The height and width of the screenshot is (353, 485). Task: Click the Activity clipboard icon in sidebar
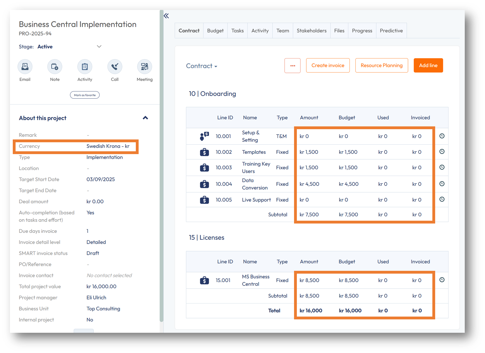click(85, 67)
